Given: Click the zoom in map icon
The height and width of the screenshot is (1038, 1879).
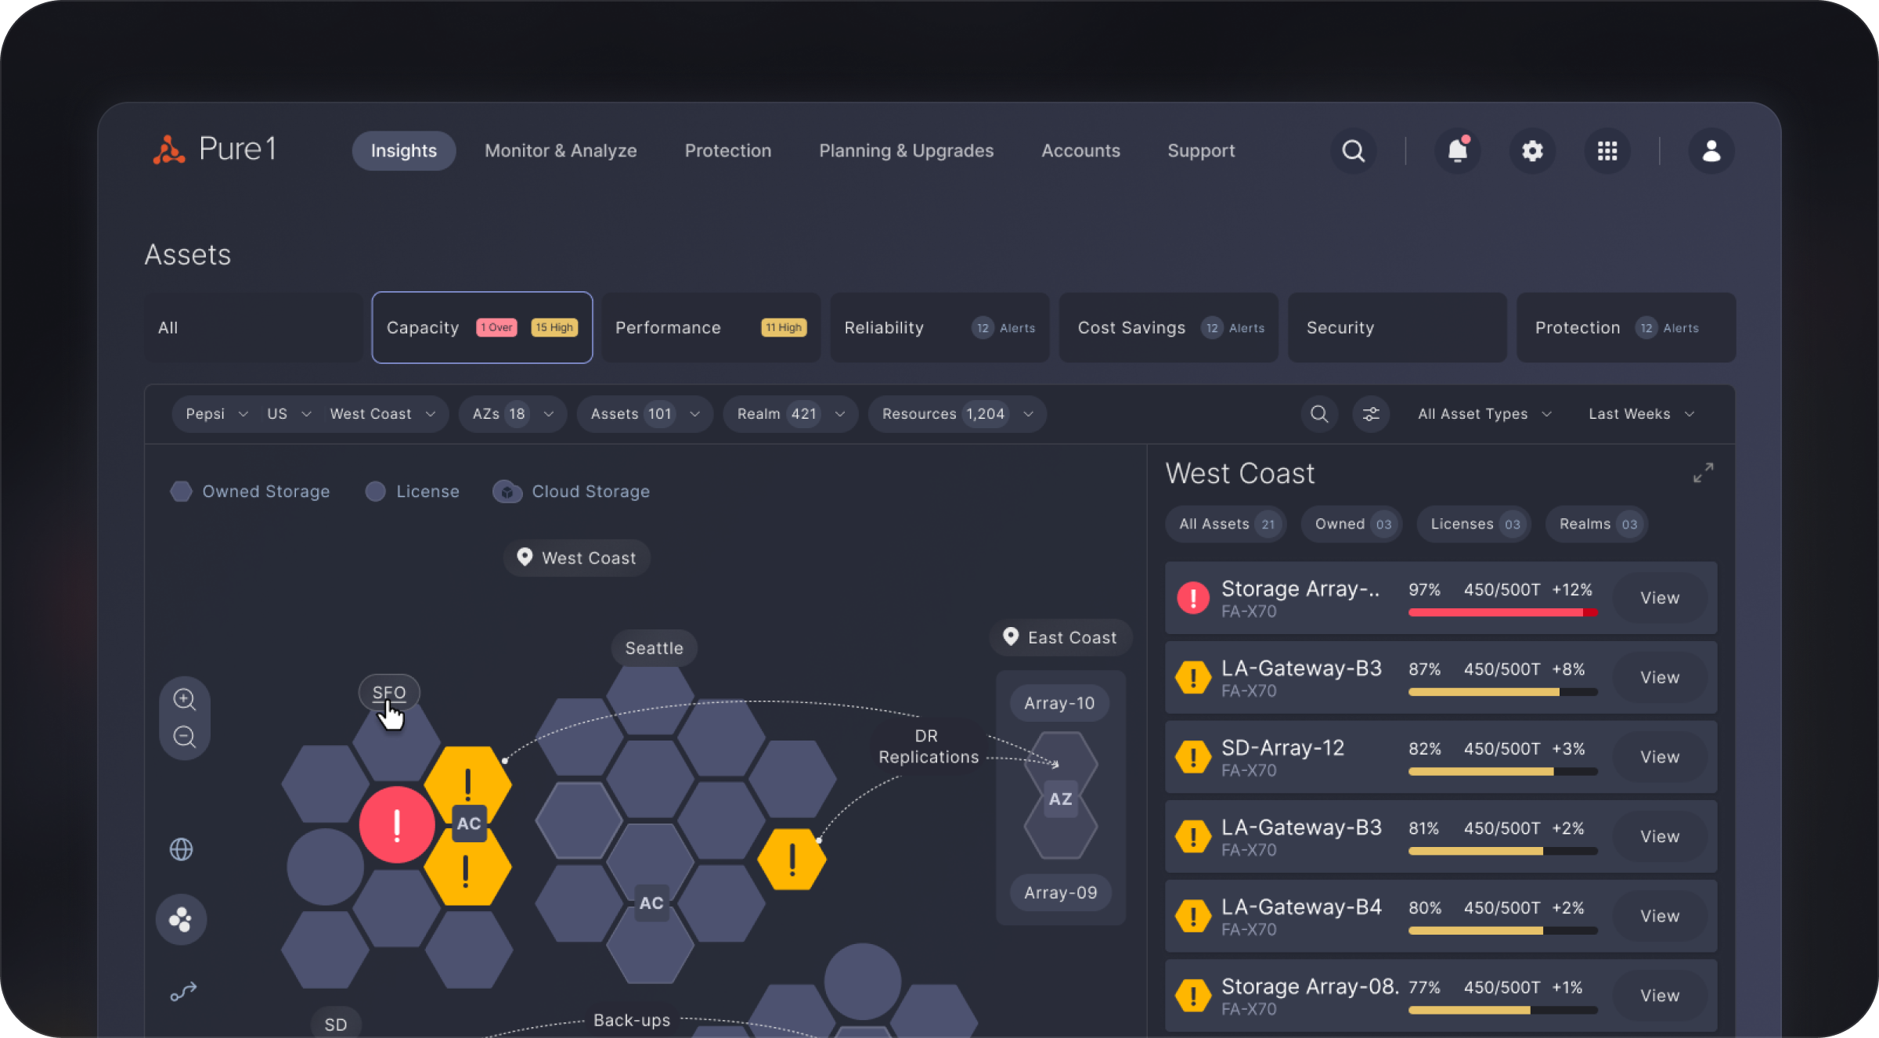Looking at the screenshot, I should (185, 698).
